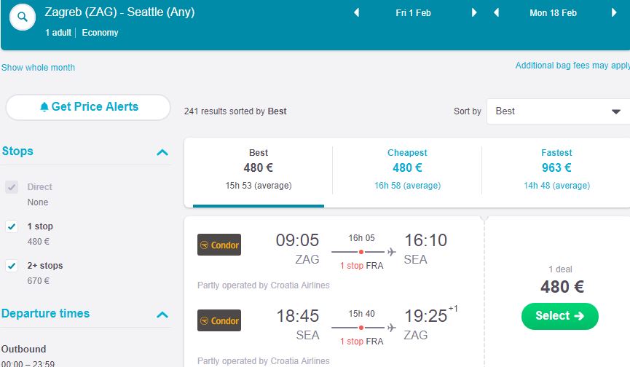Click the bell icon for price alerts
This screenshot has height=367, width=630.
[44, 107]
